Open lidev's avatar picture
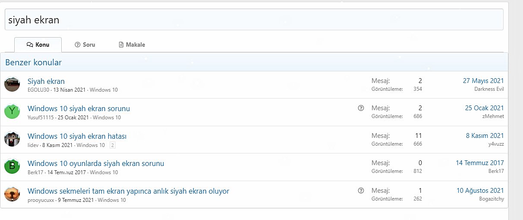The height and width of the screenshot is (220, 523). [x=12, y=139]
